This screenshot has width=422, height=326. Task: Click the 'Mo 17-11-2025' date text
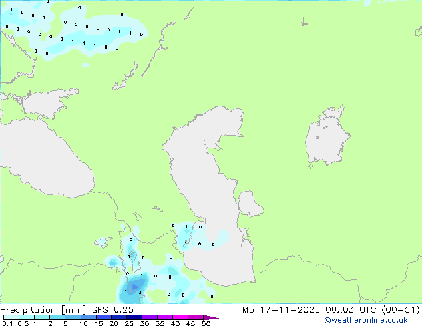click(281, 310)
